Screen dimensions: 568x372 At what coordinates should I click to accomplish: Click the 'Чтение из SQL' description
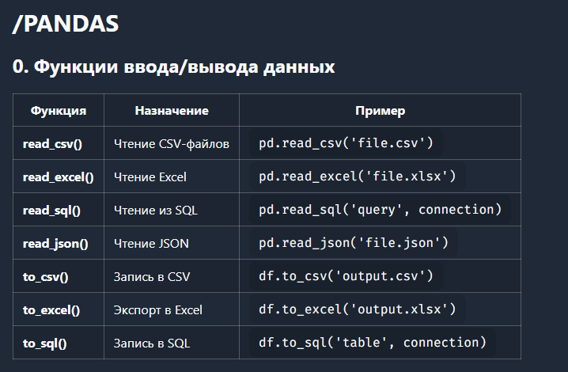click(x=156, y=211)
